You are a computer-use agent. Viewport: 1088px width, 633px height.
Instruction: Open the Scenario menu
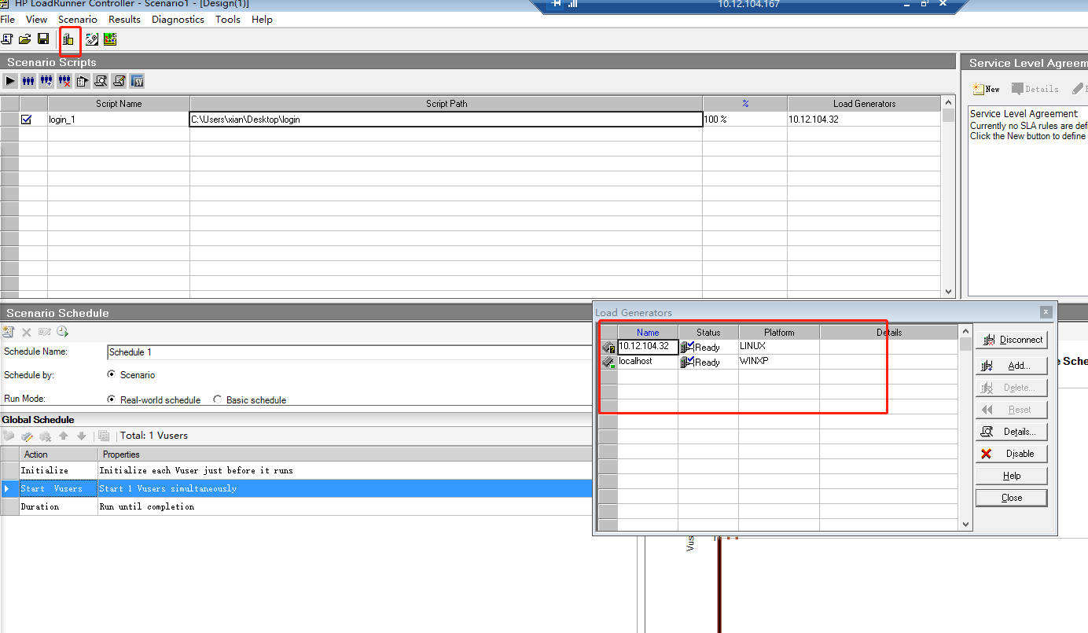[78, 19]
